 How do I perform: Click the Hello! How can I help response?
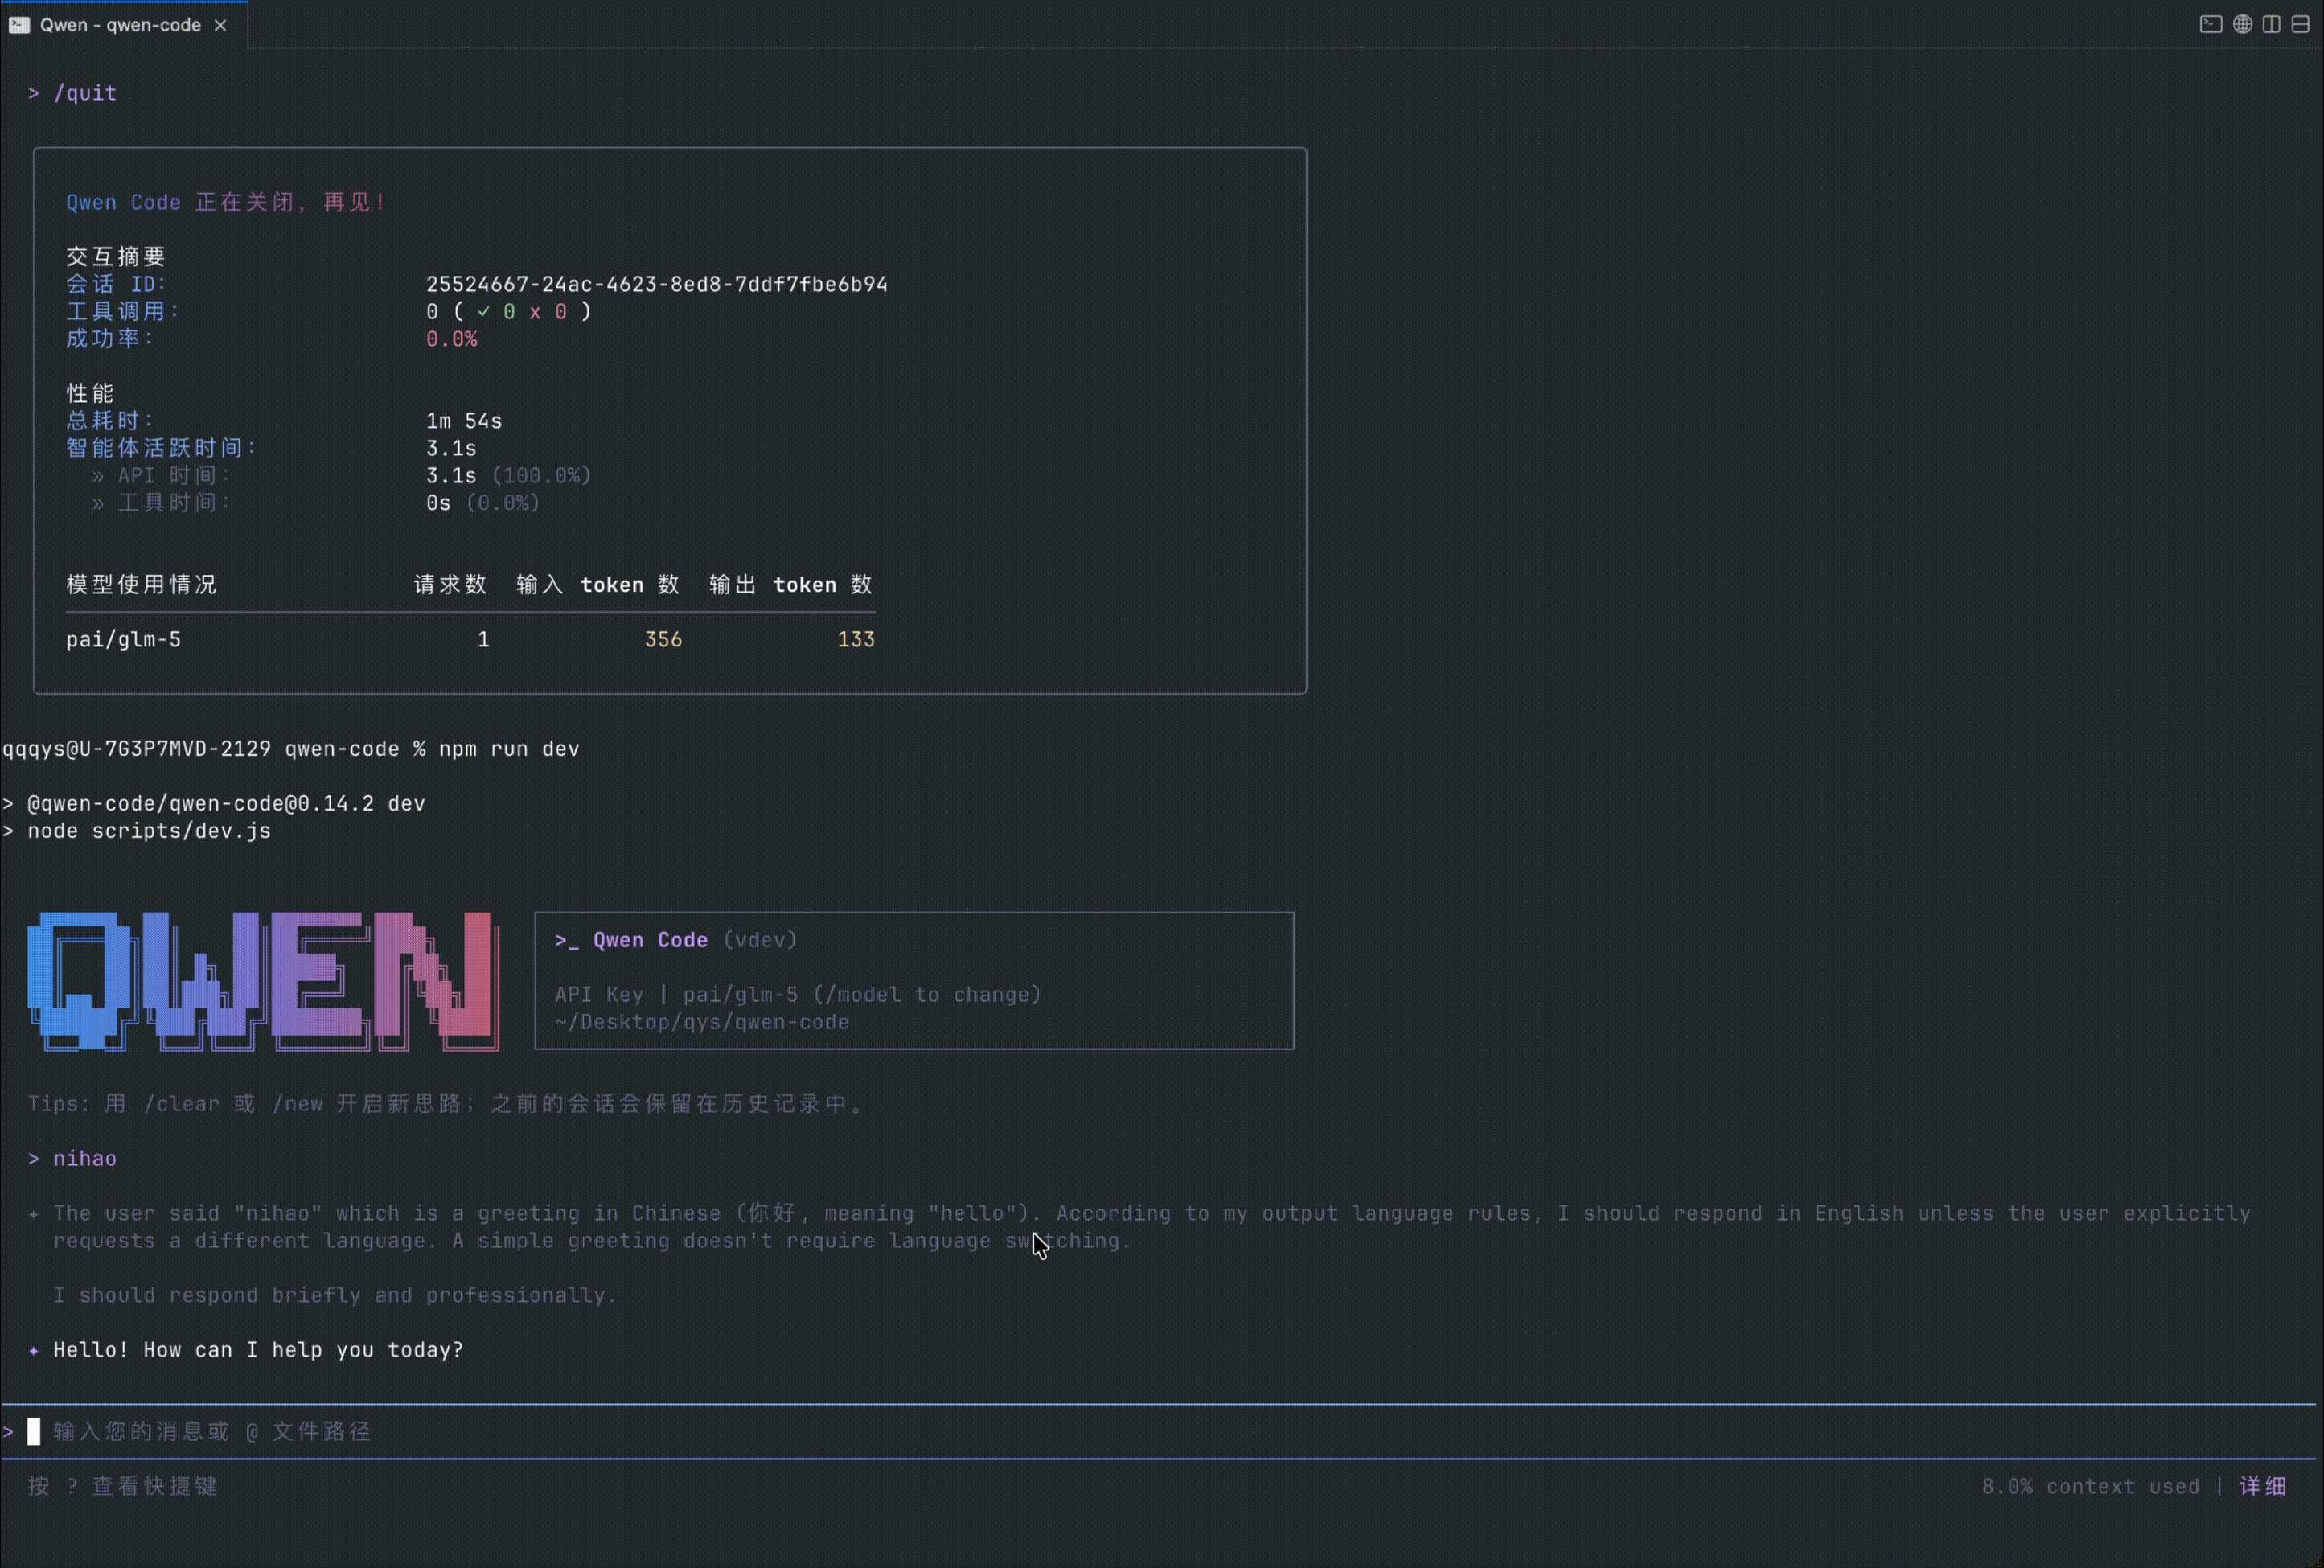(x=258, y=1350)
